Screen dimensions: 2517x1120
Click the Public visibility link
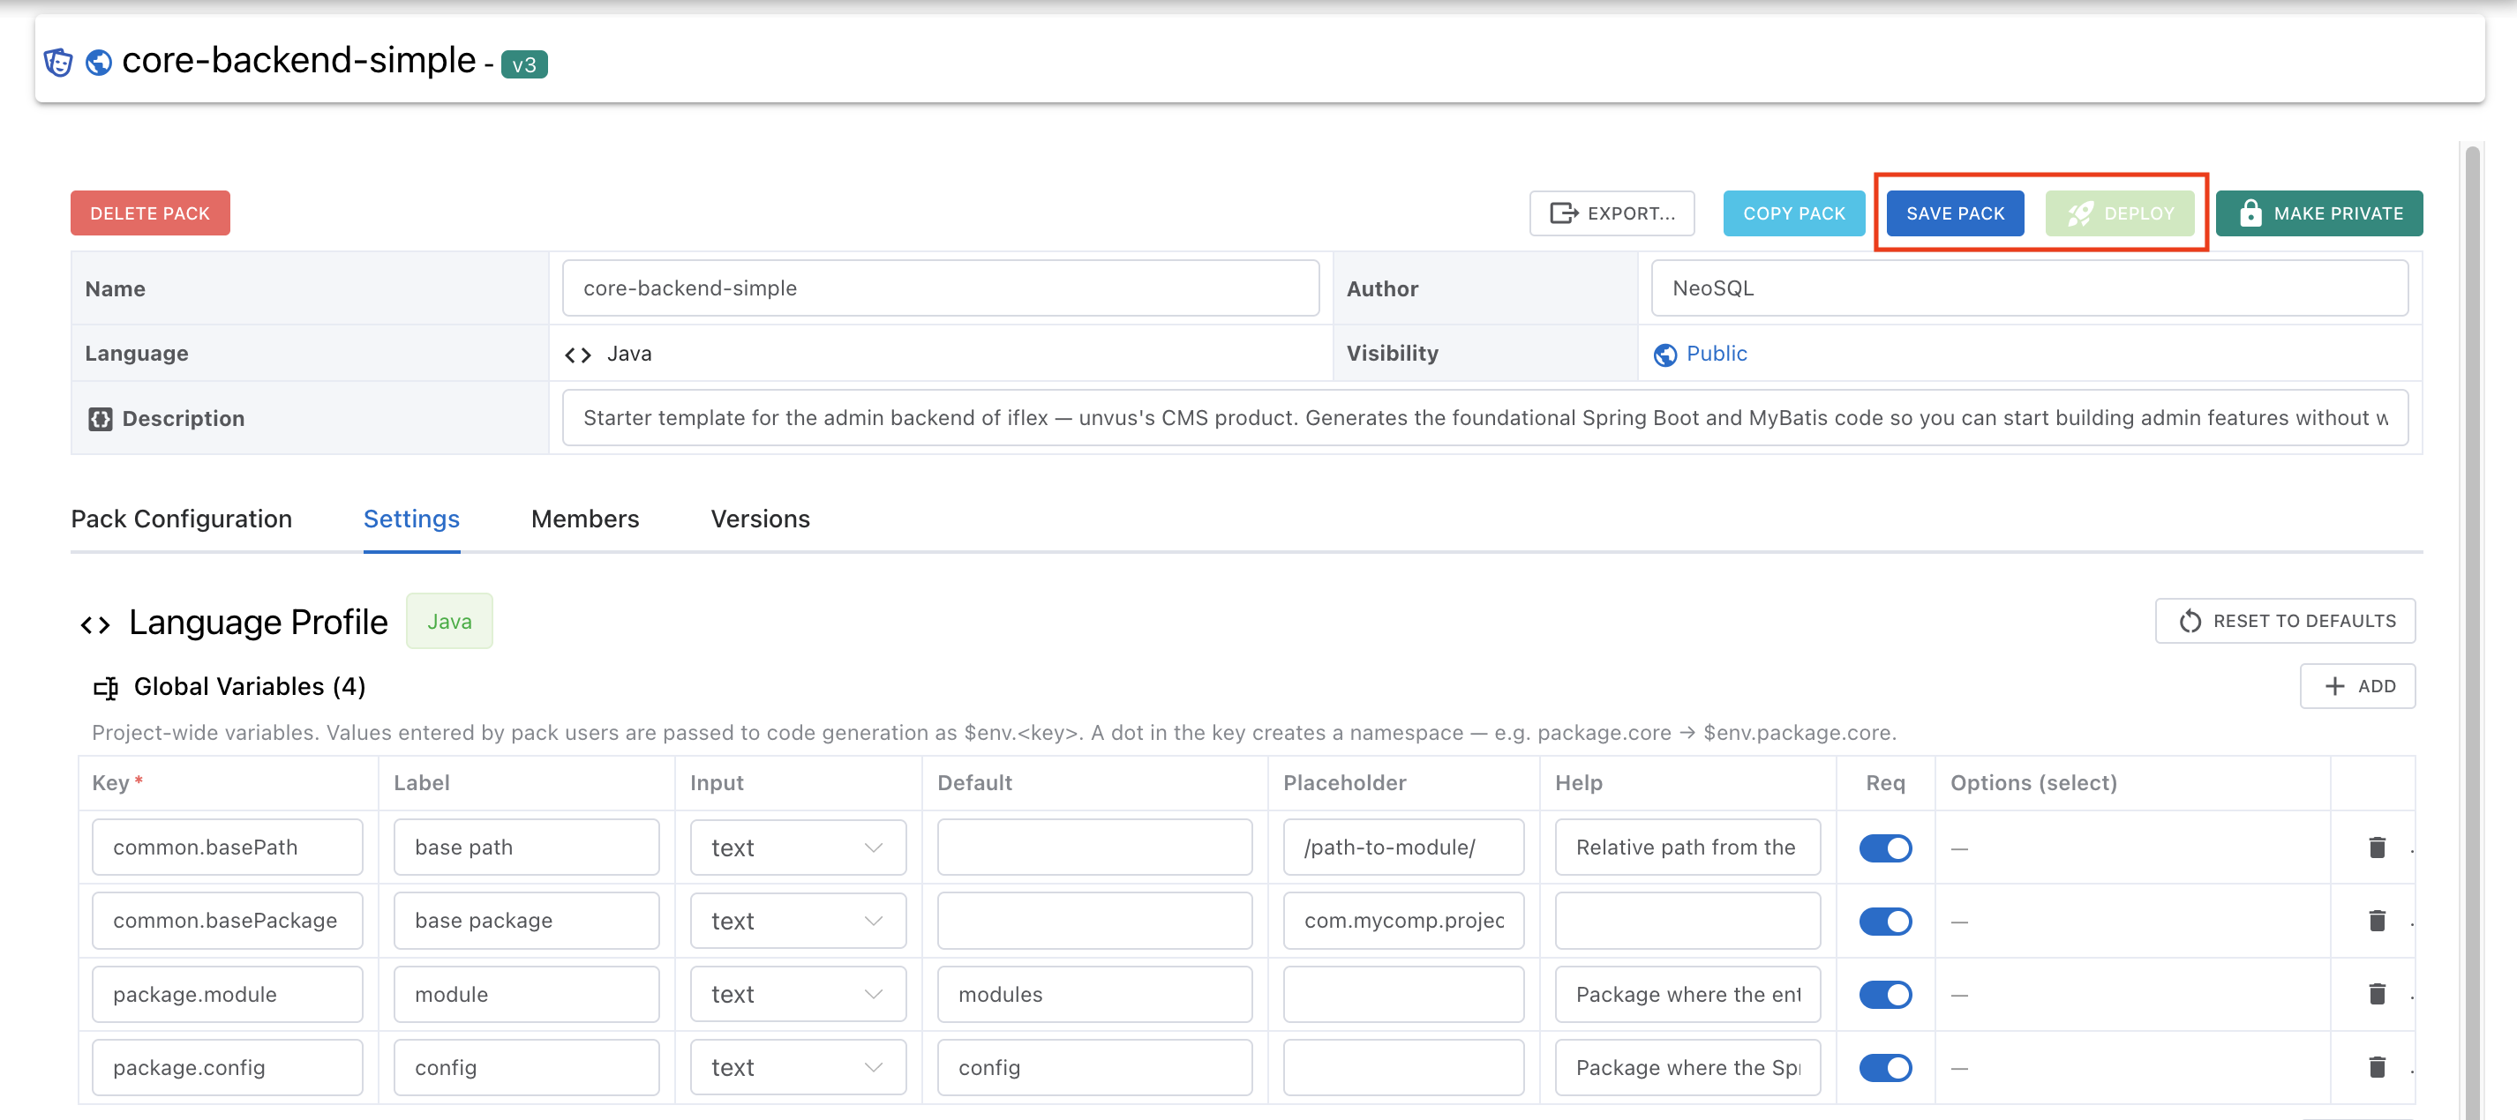[1716, 354]
